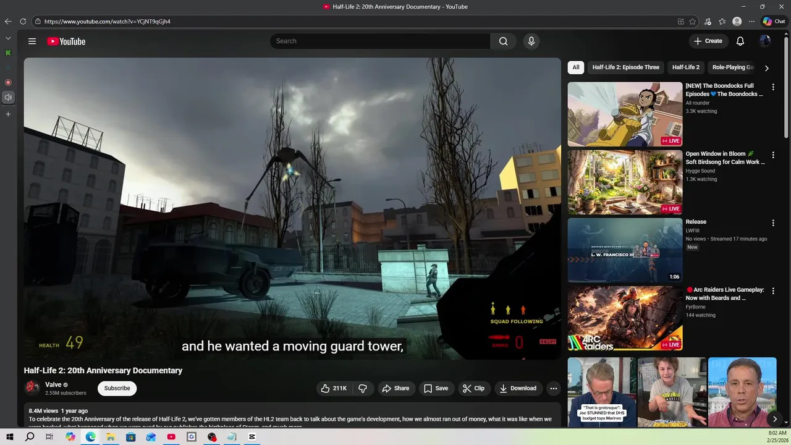
Task: Open the browser apps grid icon
Action: (x=680, y=21)
